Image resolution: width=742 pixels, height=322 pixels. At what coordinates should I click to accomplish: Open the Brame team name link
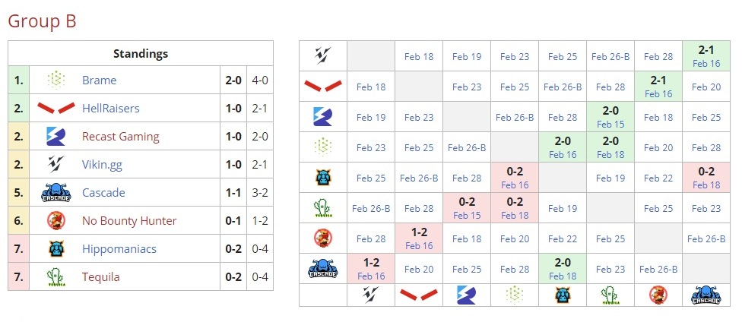pyautogui.click(x=99, y=80)
